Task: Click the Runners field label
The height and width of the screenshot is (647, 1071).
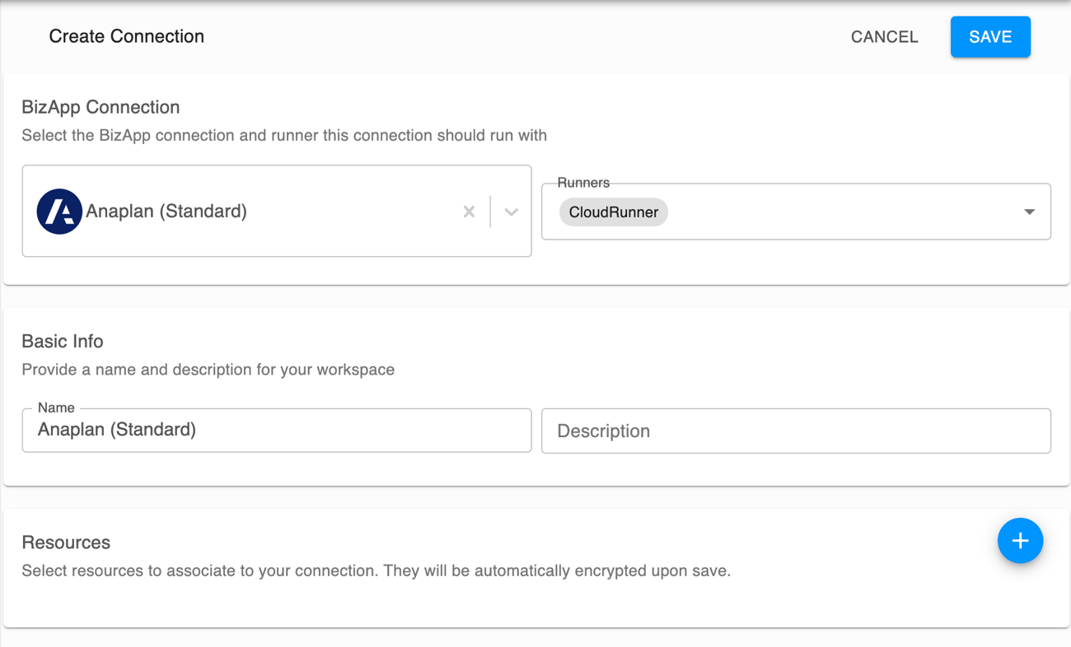Action: tap(583, 183)
